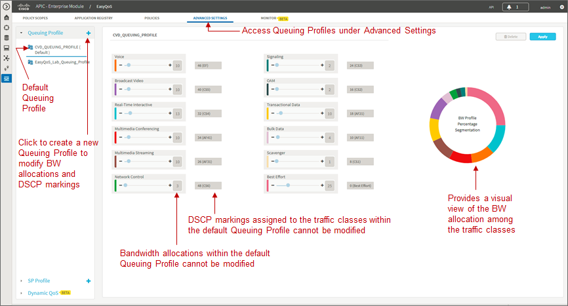Open the location pin sidebar icon
568x306 pixels.
(x=6, y=68)
